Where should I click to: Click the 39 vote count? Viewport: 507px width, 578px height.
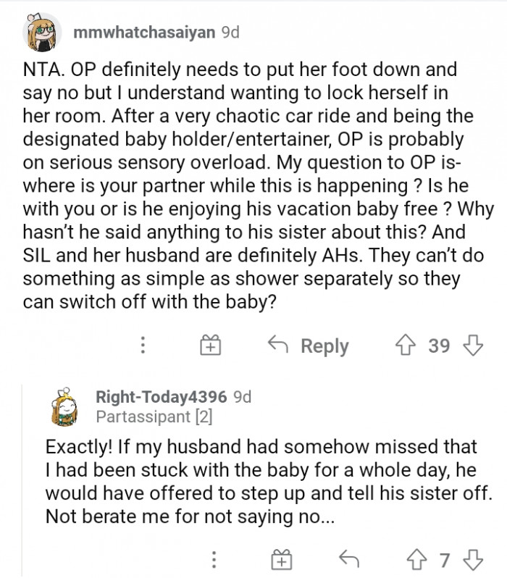pos(439,345)
